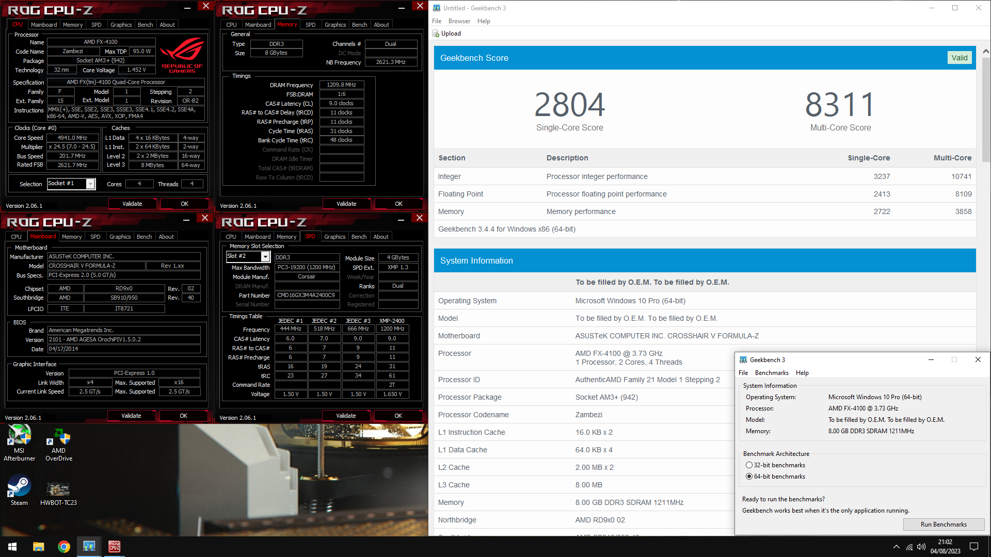Click NB Frequency value 2621.3 MHz
Screen dimensions: 991x557
pyautogui.click(x=391, y=62)
